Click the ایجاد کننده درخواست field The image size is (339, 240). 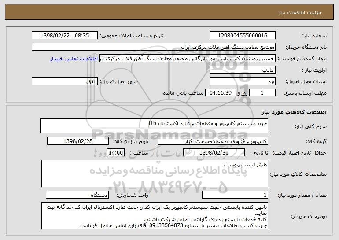coord(188,59)
